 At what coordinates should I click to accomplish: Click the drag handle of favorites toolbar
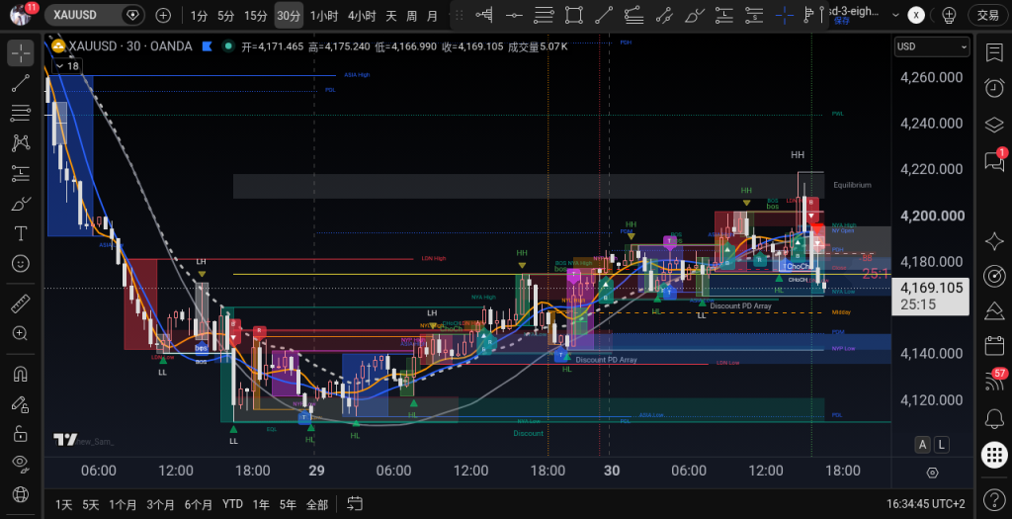[x=461, y=15]
